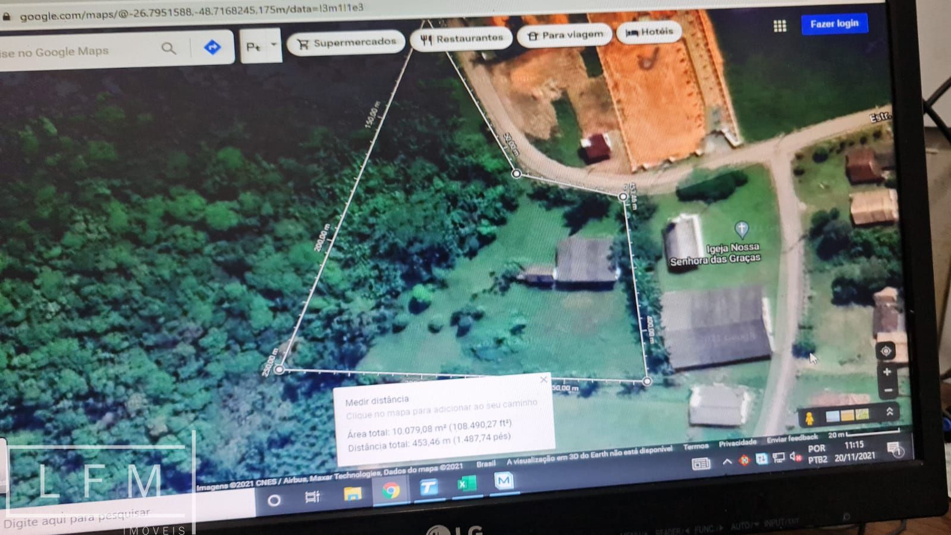Zoom out with the minus button
951x535 pixels.
[x=887, y=391]
